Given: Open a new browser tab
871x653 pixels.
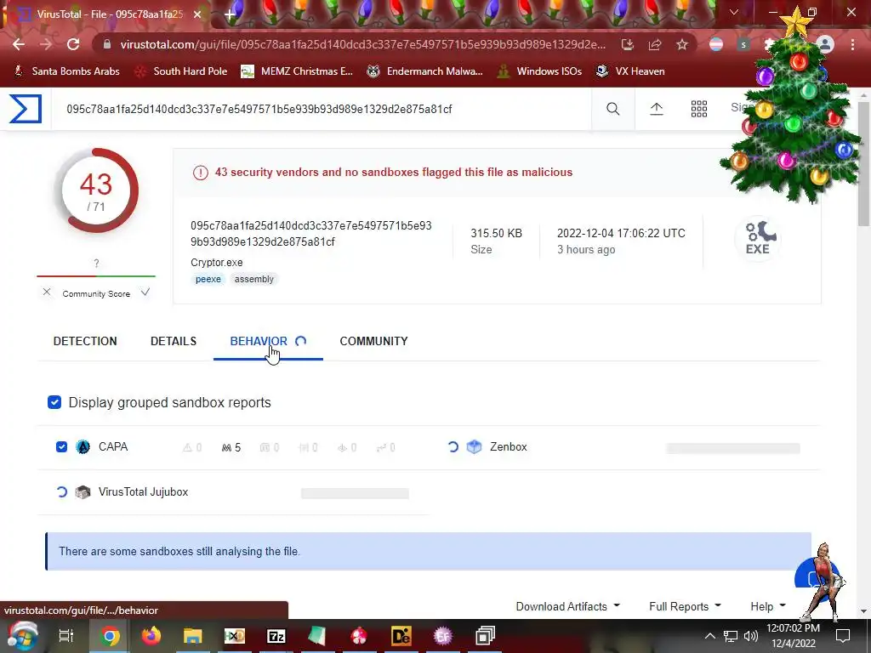Looking at the screenshot, I should point(230,14).
